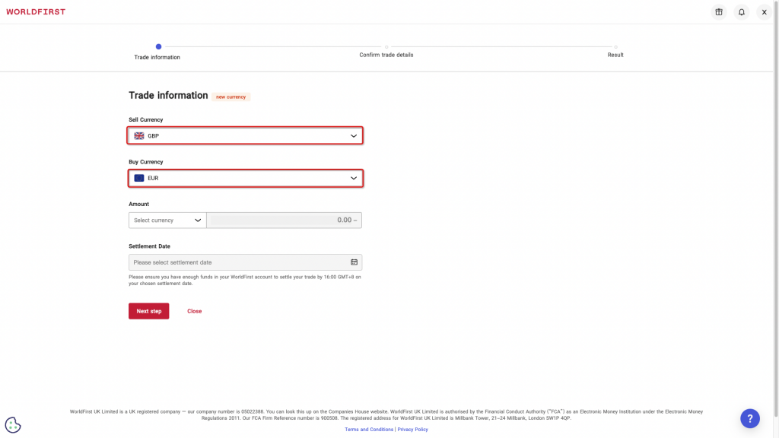779x438 pixels.
Task: Focus the amount input field
Action: tap(284, 221)
